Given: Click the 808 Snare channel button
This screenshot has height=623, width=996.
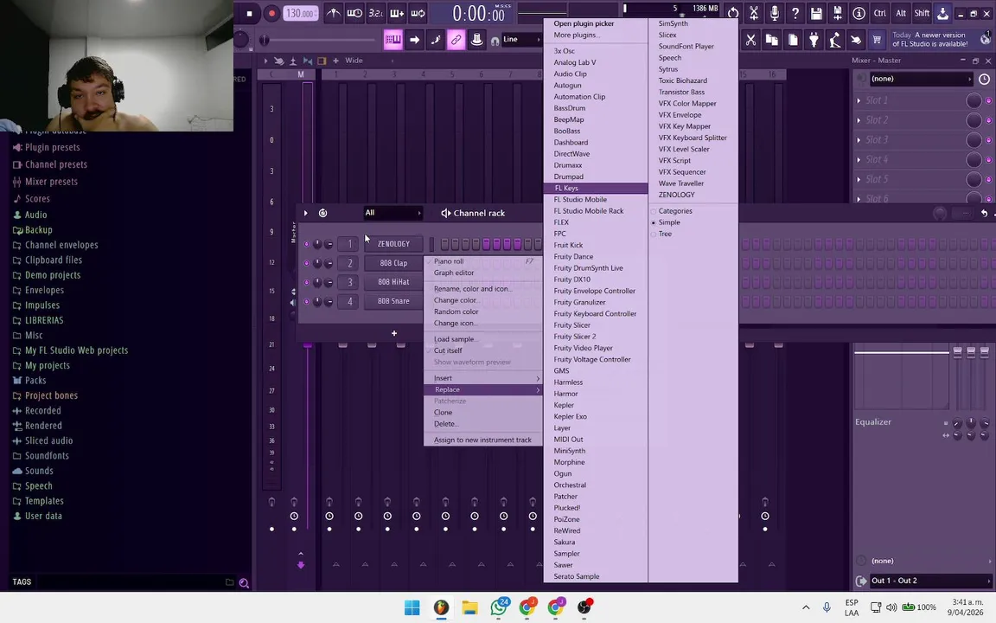Looking at the screenshot, I should [393, 301].
